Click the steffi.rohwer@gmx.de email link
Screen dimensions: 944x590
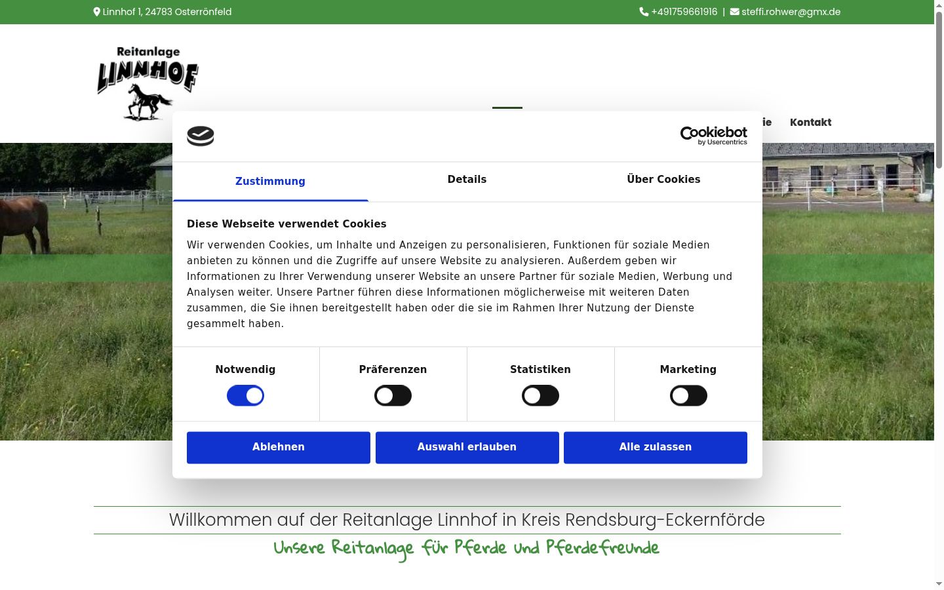[791, 12]
